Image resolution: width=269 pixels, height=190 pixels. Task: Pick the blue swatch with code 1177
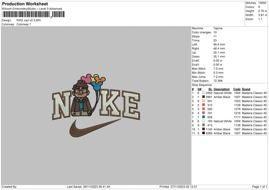pos(204,117)
